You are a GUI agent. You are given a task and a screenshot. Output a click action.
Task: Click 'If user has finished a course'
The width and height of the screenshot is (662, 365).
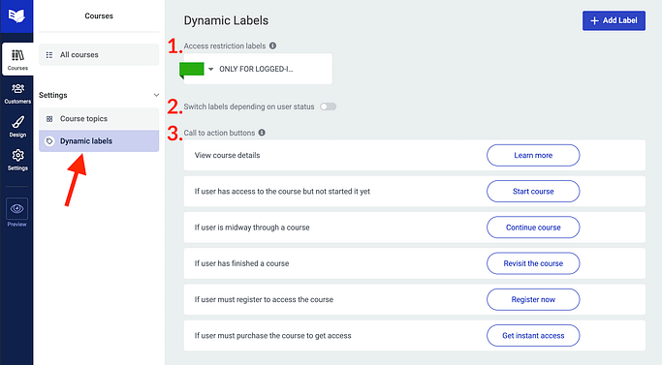242,263
